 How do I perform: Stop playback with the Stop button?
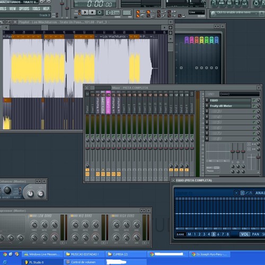pos(92,12)
